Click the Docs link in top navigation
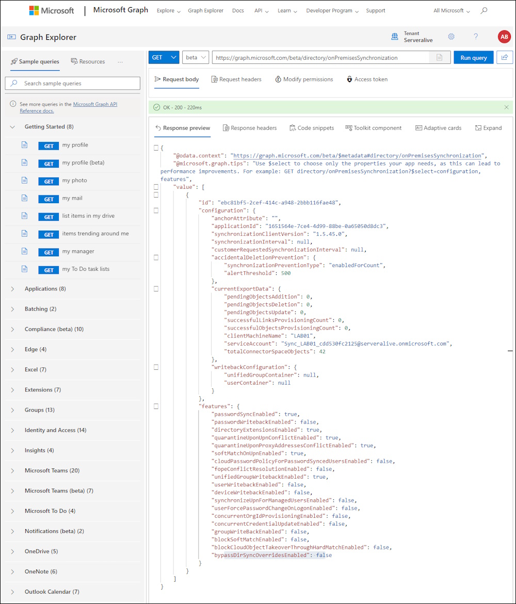The image size is (516, 604). 238,11
